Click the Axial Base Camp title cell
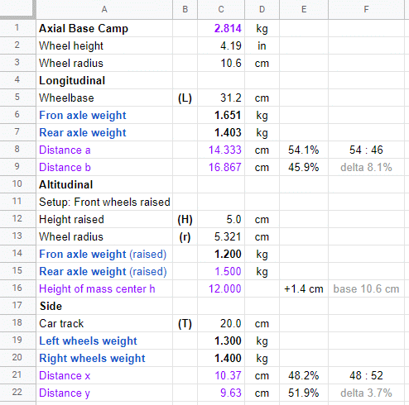 coord(104,28)
